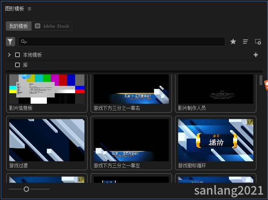Toggle the 本地模板 checkbox
This screenshot has height=200, width=268.
point(17,55)
